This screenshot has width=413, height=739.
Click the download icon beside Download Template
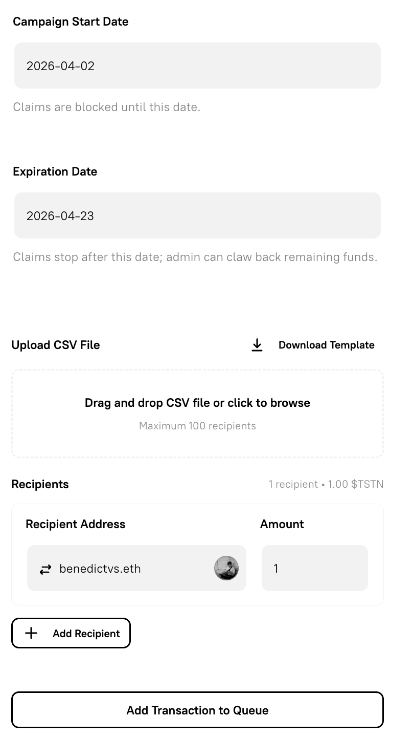tap(257, 345)
